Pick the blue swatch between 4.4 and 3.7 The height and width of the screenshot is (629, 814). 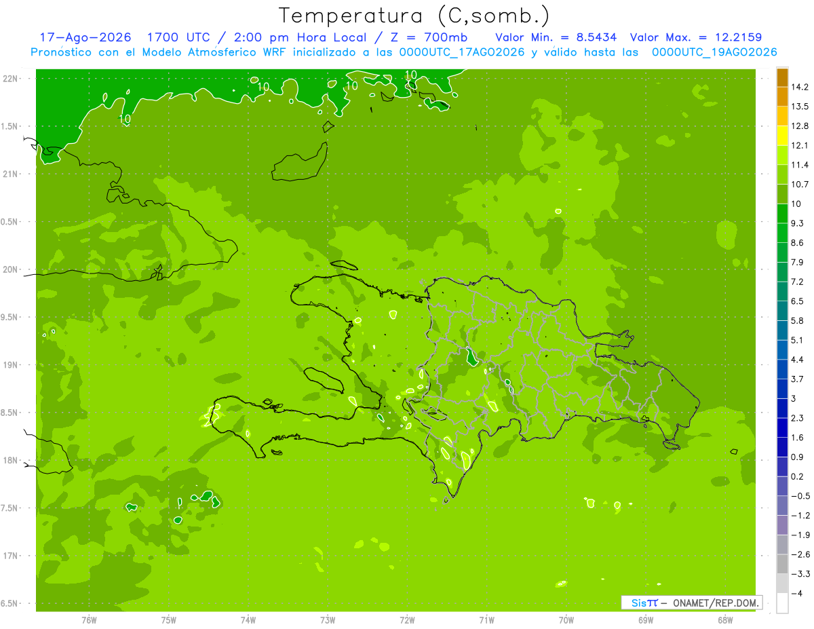[x=782, y=369]
